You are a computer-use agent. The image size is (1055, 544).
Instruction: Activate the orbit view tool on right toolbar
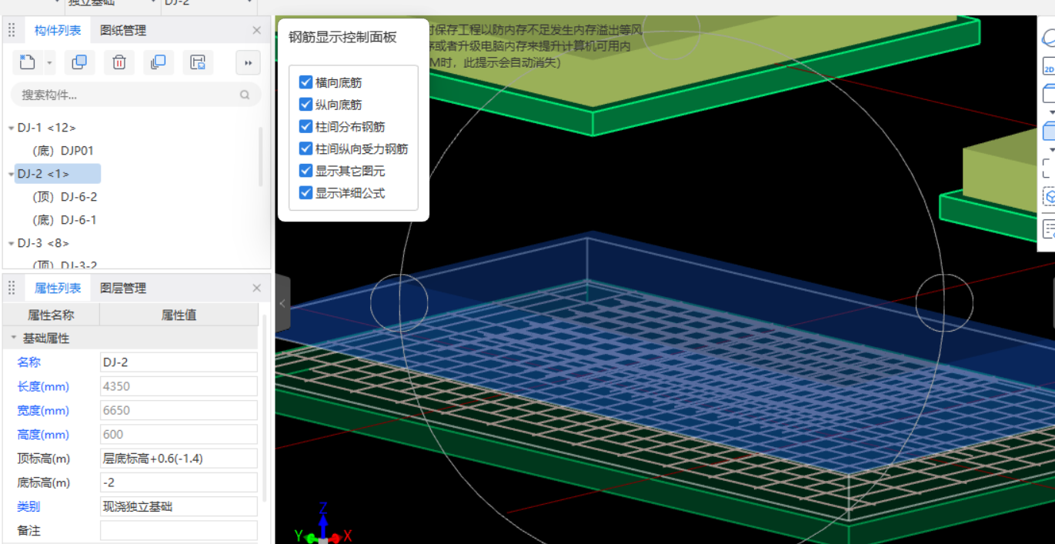click(1048, 39)
